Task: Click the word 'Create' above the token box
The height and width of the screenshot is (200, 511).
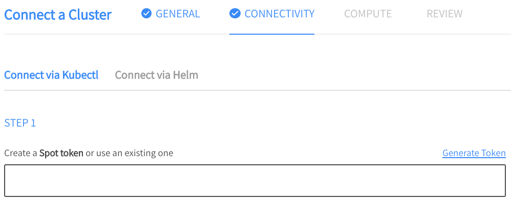Action: (x=16, y=153)
